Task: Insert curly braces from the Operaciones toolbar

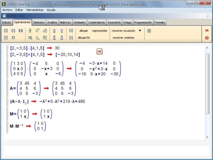Action: tap(13, 31)
